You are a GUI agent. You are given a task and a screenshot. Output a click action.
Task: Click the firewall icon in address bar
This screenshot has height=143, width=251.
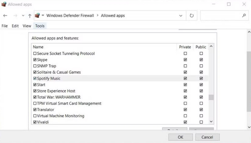point(38,16)
